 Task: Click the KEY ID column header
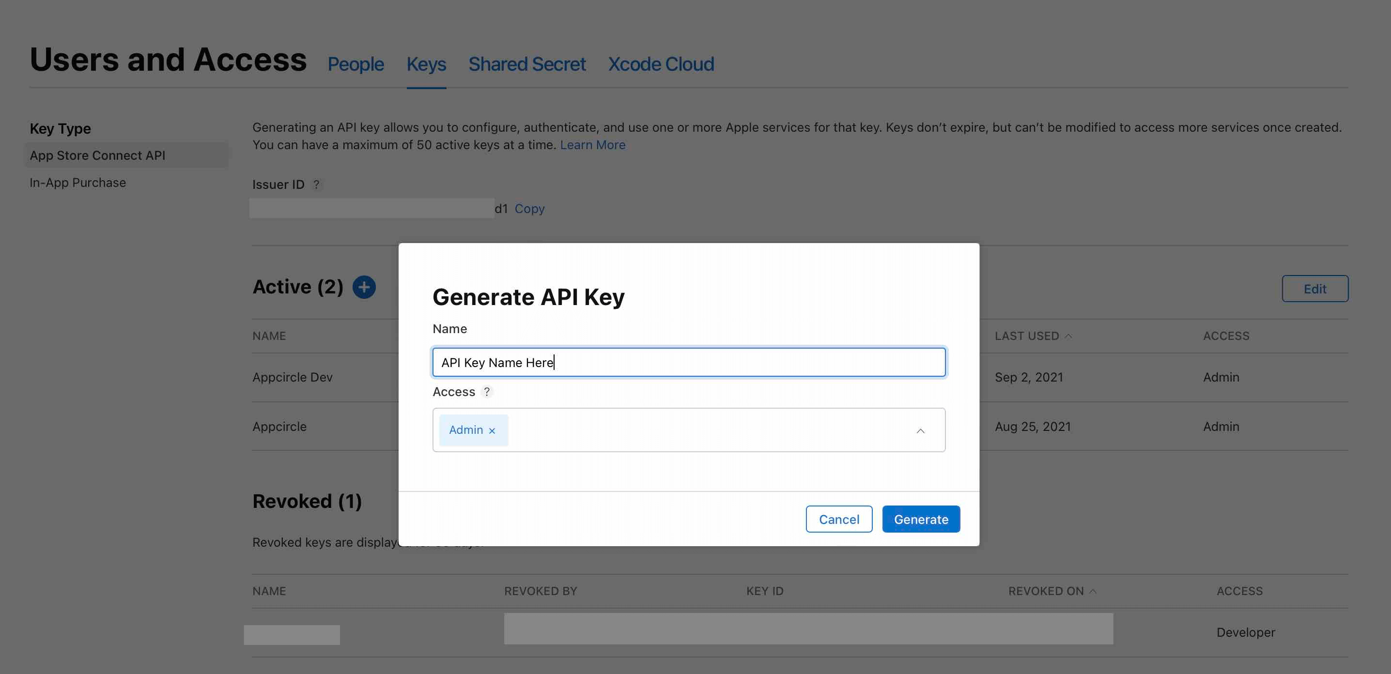click(765, 591)
